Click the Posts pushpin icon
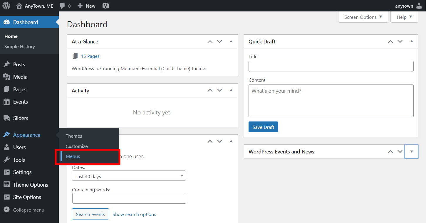This screenshot has width=426, height=223. [x=6, y=65]
